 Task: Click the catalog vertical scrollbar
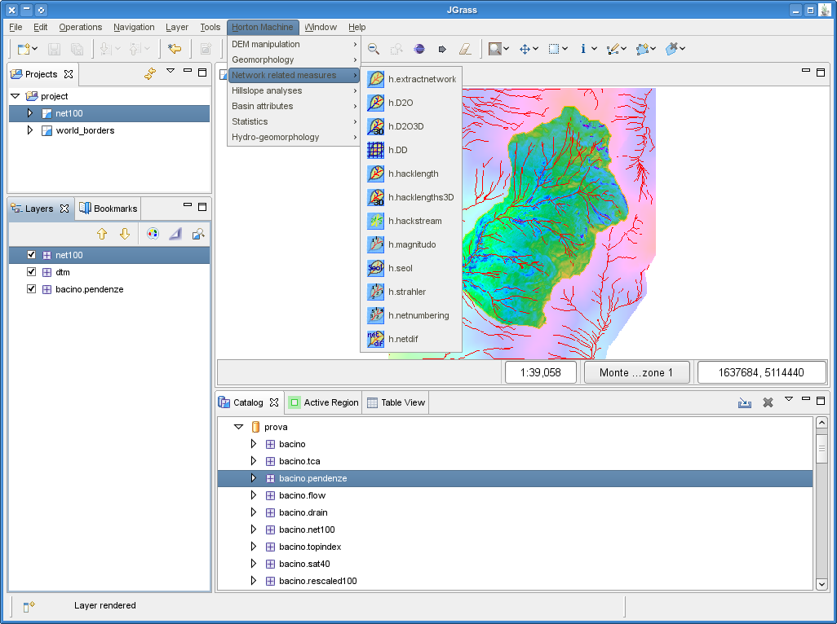[x=821, y=448]
